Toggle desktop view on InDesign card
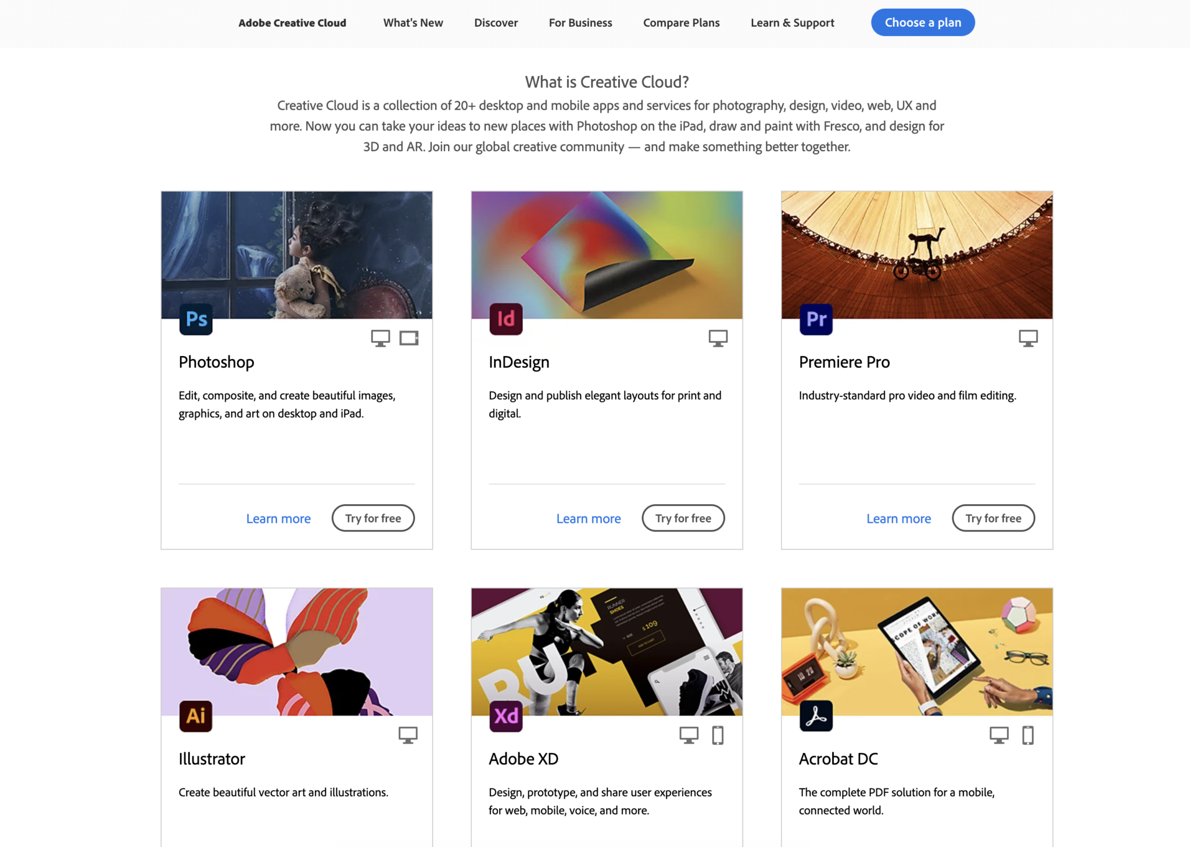This screenshot has height=847, width=1190. [x=718, y=338]
